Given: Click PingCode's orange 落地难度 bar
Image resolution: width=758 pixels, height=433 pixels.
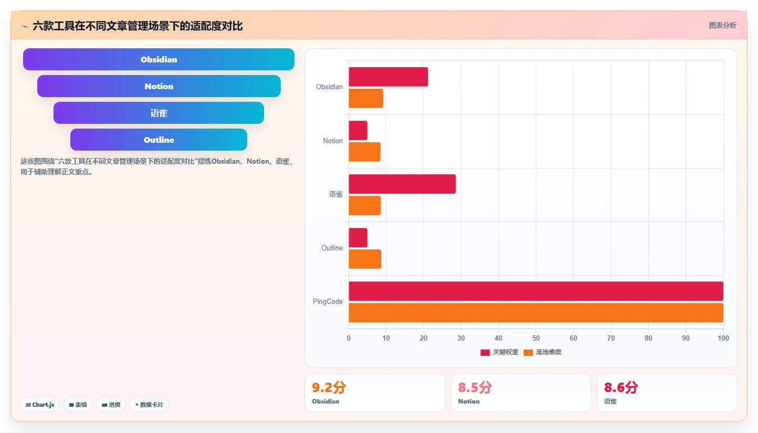Looking at the screenshot, I should [536, 312].
